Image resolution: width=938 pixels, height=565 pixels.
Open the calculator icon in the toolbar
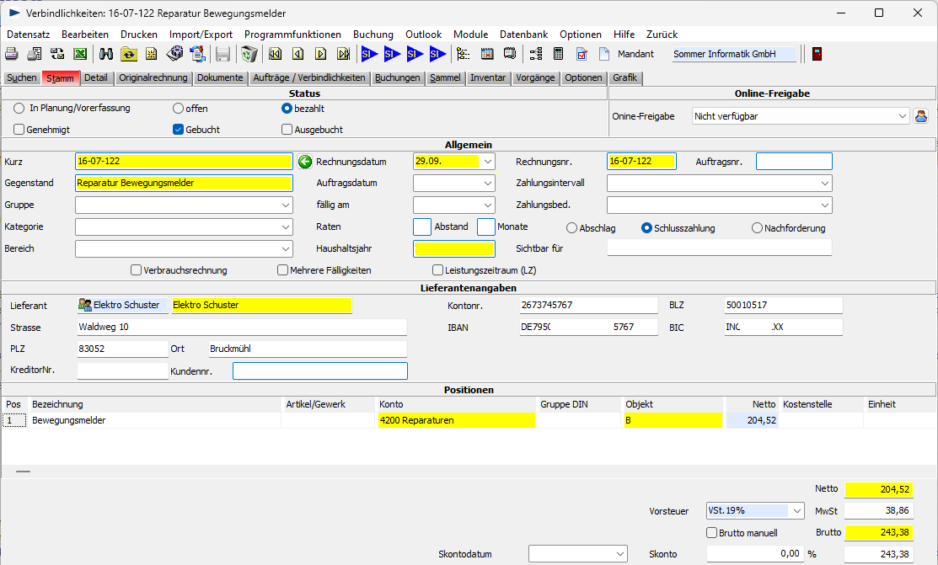tap(558, 55)
